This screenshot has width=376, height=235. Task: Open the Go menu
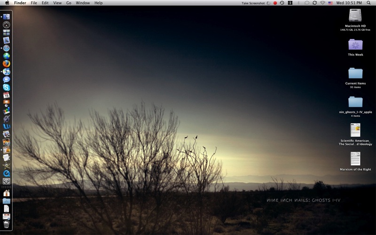(69, 3)
